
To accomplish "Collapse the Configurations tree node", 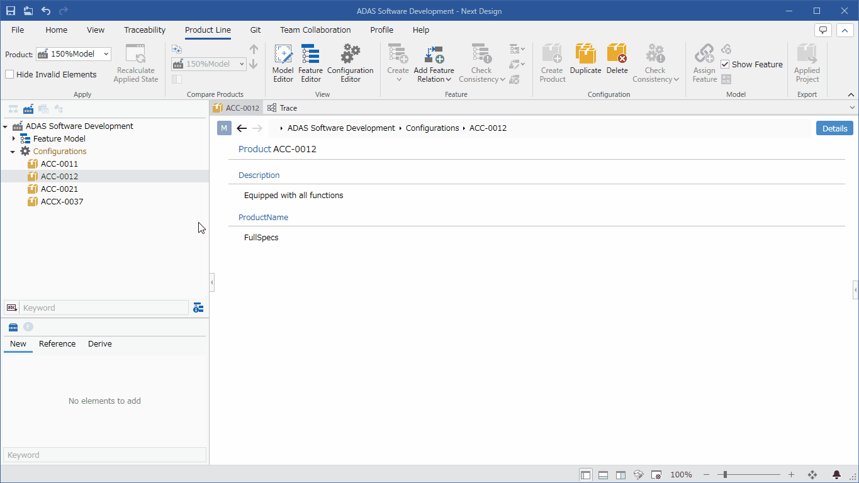I will [13, 152].
